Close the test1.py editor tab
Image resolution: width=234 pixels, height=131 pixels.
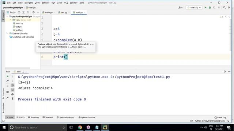click(x=84, y=12)
